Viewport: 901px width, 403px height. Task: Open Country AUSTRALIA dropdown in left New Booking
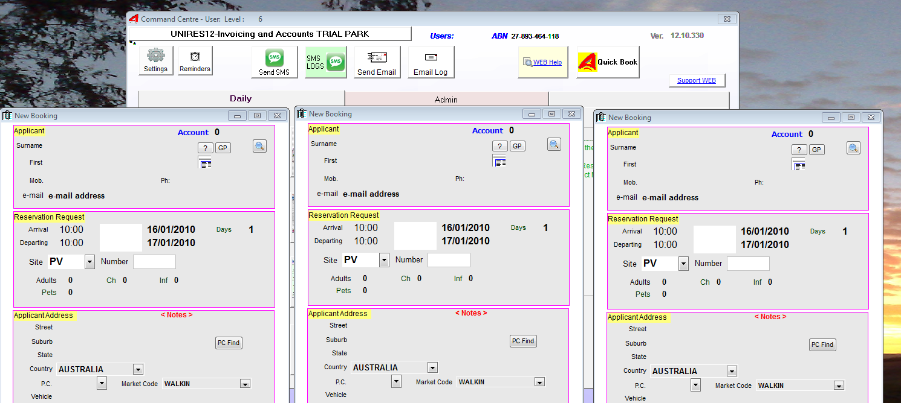pos(138,369)
